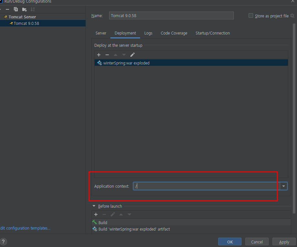The image size is (297, 247).
Task: Click the Application context input field
Action: tap(207, 186)
